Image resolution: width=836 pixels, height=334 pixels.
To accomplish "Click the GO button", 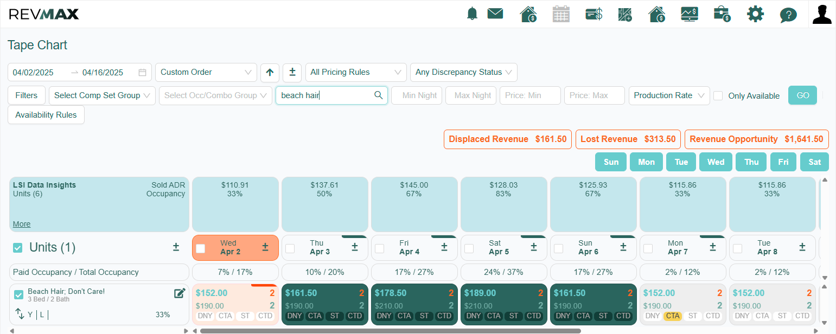I will (802, 95).
